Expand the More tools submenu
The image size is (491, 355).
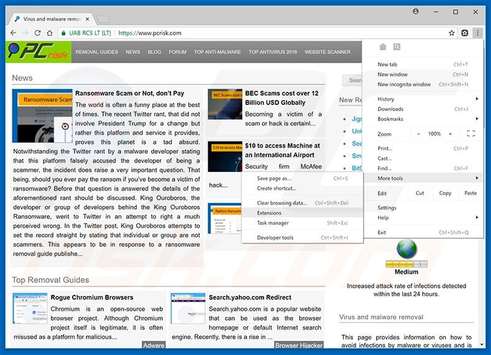coord(423,178)
